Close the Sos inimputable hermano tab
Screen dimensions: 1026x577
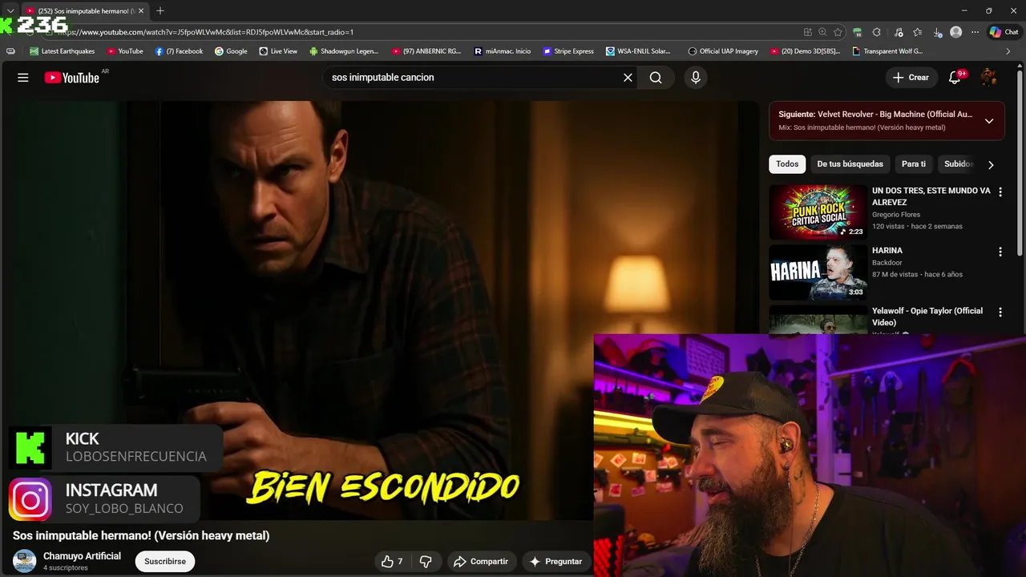click(141, 10)
